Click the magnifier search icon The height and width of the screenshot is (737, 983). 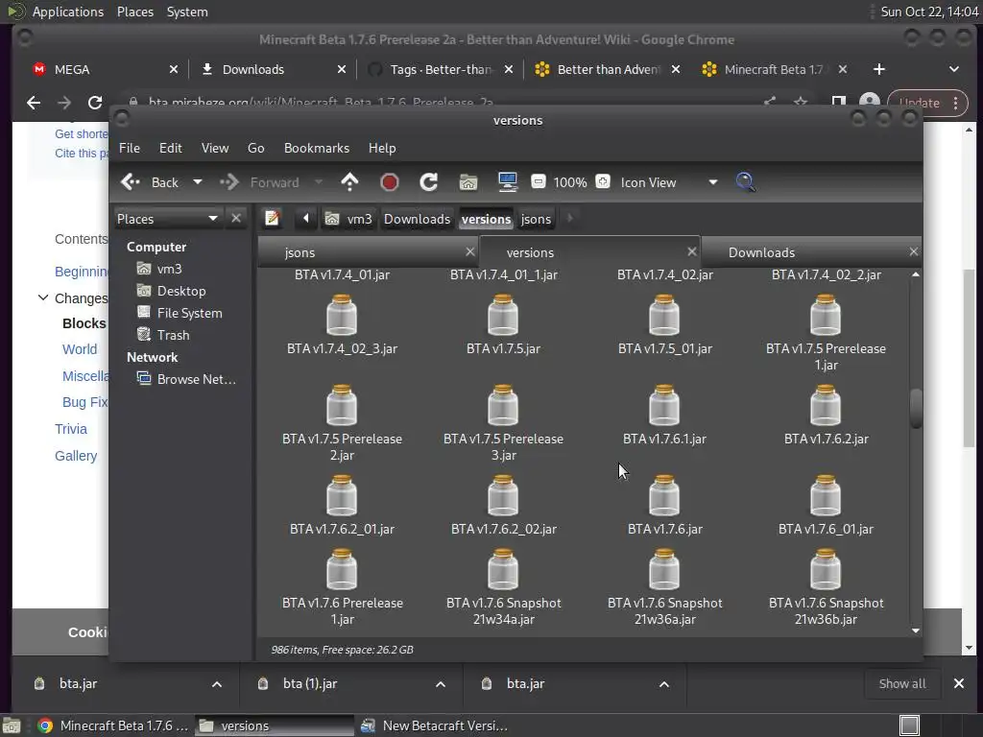point(745,182)
